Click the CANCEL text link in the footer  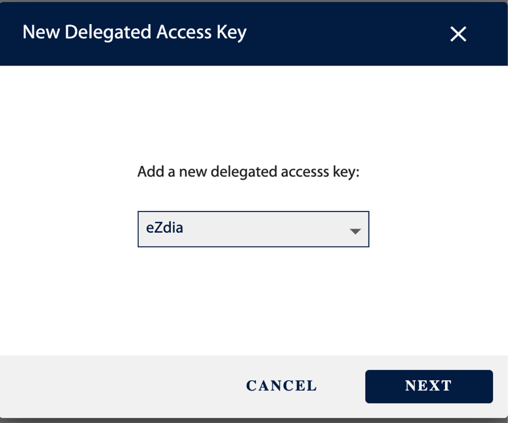(x=281, y=386)
